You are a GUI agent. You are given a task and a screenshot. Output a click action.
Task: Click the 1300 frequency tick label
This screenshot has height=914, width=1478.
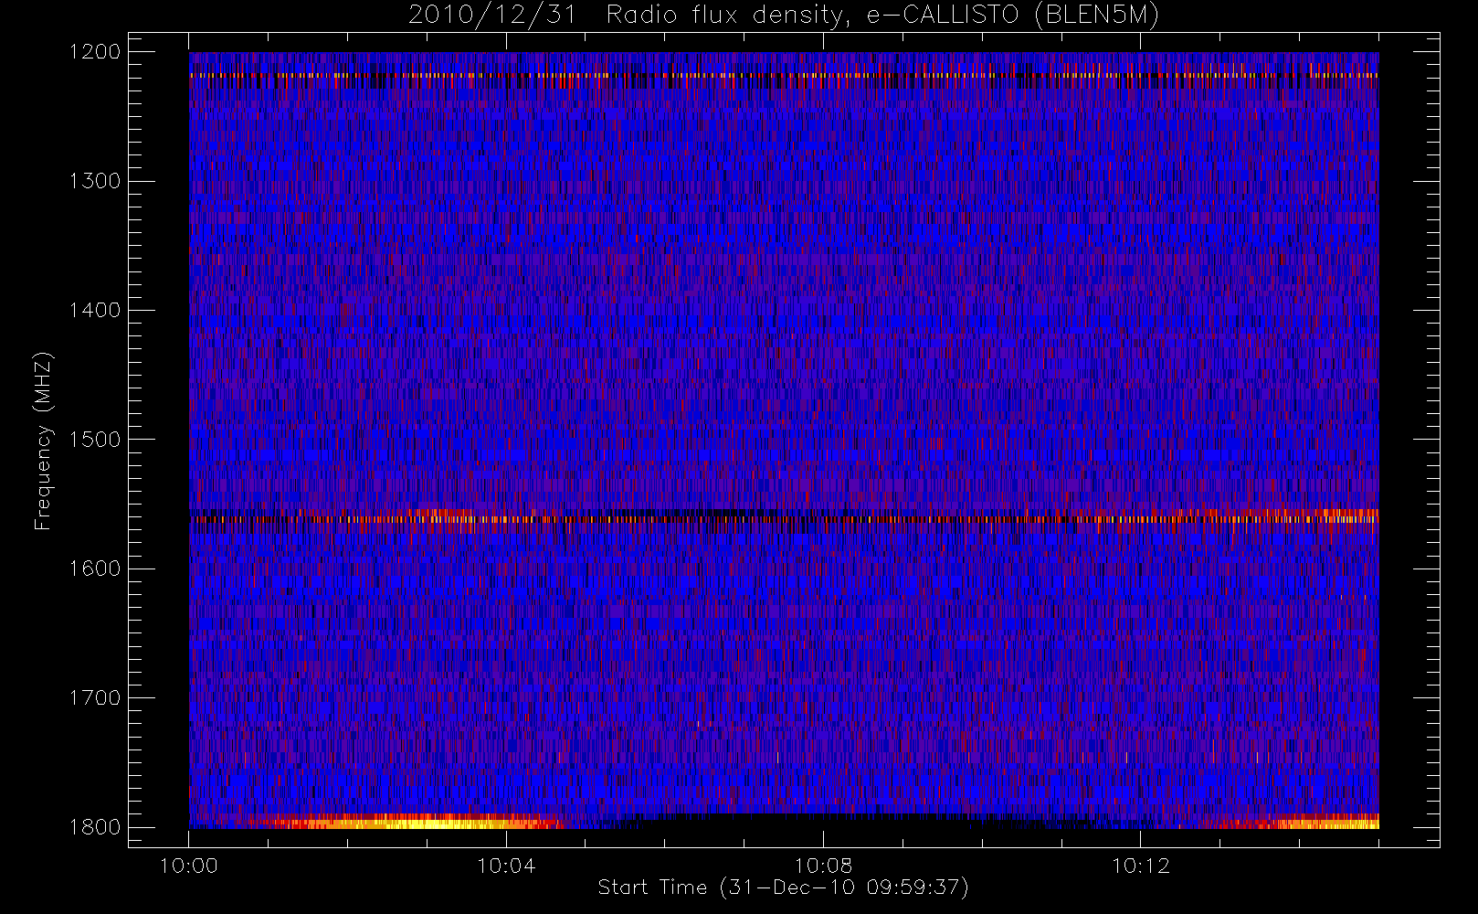tap(95, 181)
